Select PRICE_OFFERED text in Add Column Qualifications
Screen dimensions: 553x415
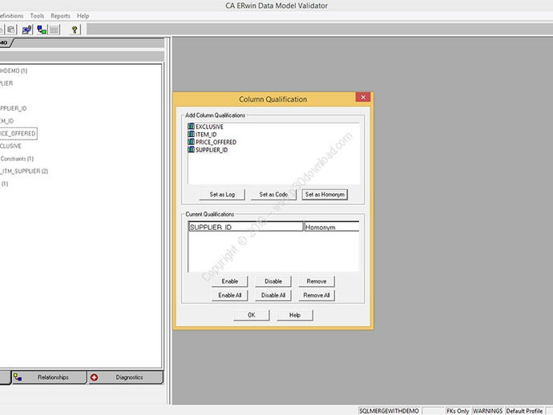[x=216, y=142]
